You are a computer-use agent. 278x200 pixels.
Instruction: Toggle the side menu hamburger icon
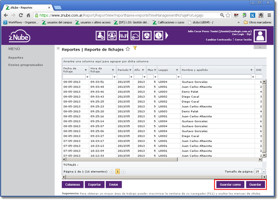point(58,49)
